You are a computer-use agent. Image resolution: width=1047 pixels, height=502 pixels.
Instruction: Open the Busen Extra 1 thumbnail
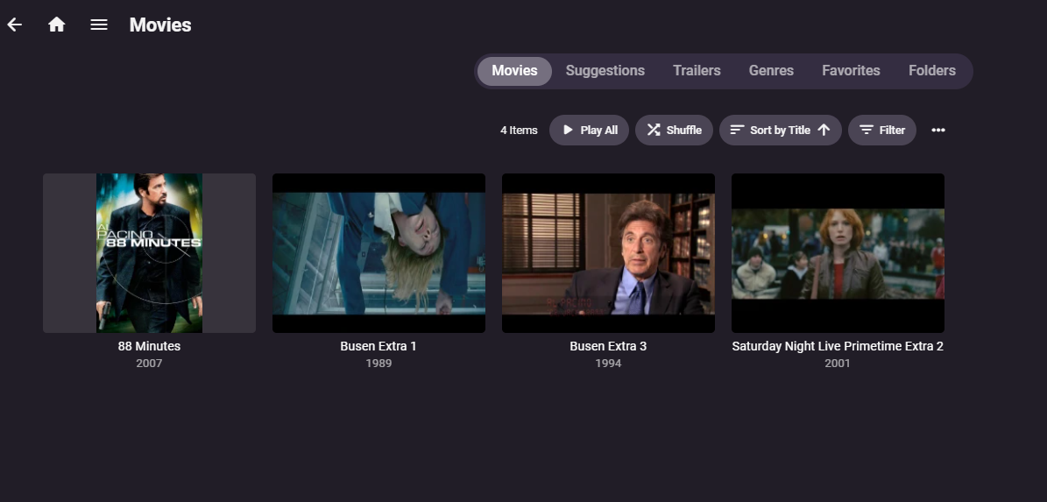[x=378, y=253]
